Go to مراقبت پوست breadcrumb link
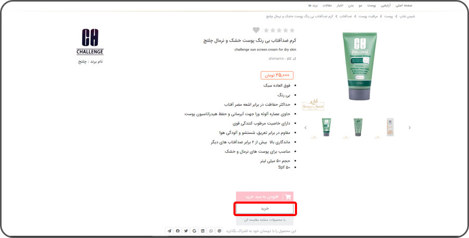The image size is (469, 238). click(368, 16)
